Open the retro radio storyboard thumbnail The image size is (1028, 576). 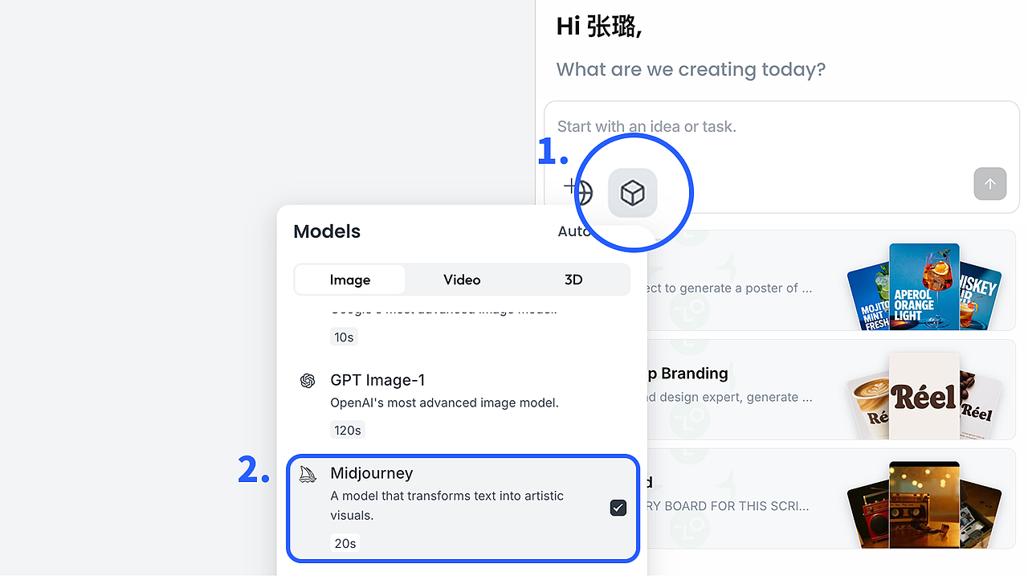coord(924,505)
